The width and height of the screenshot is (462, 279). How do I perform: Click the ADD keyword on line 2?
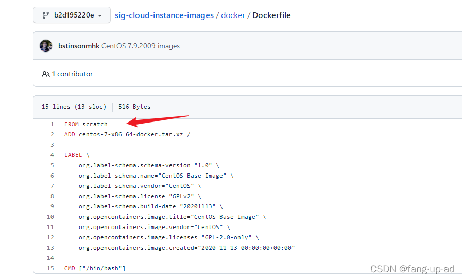coord(70,134)
